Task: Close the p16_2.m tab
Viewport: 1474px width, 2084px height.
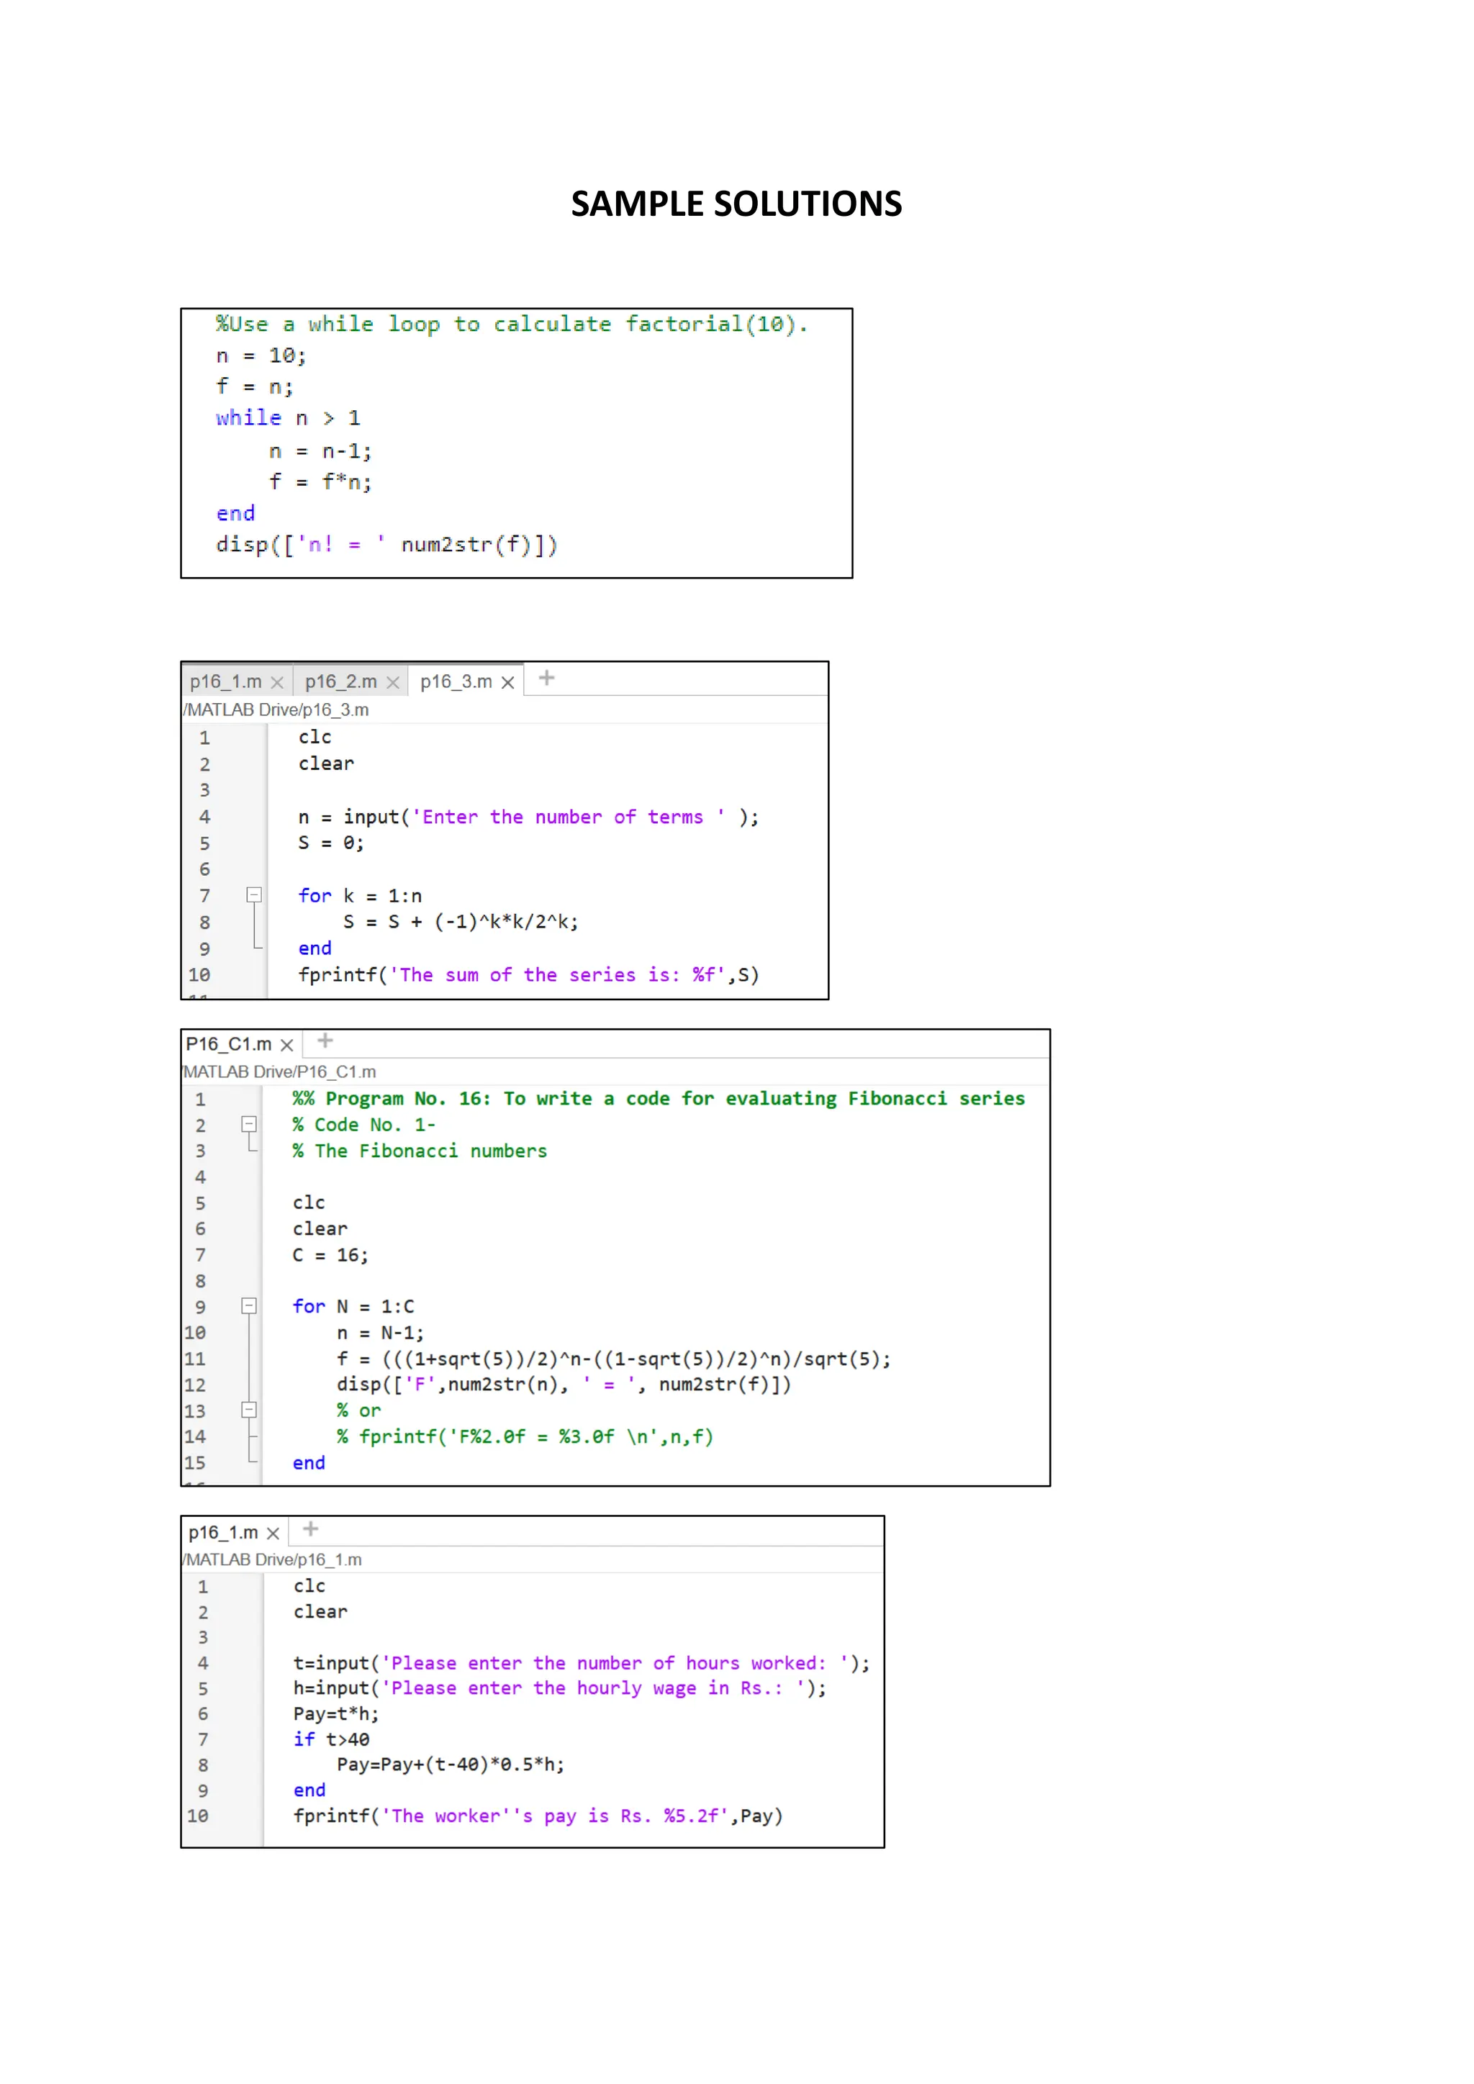Action: point(392,683)
